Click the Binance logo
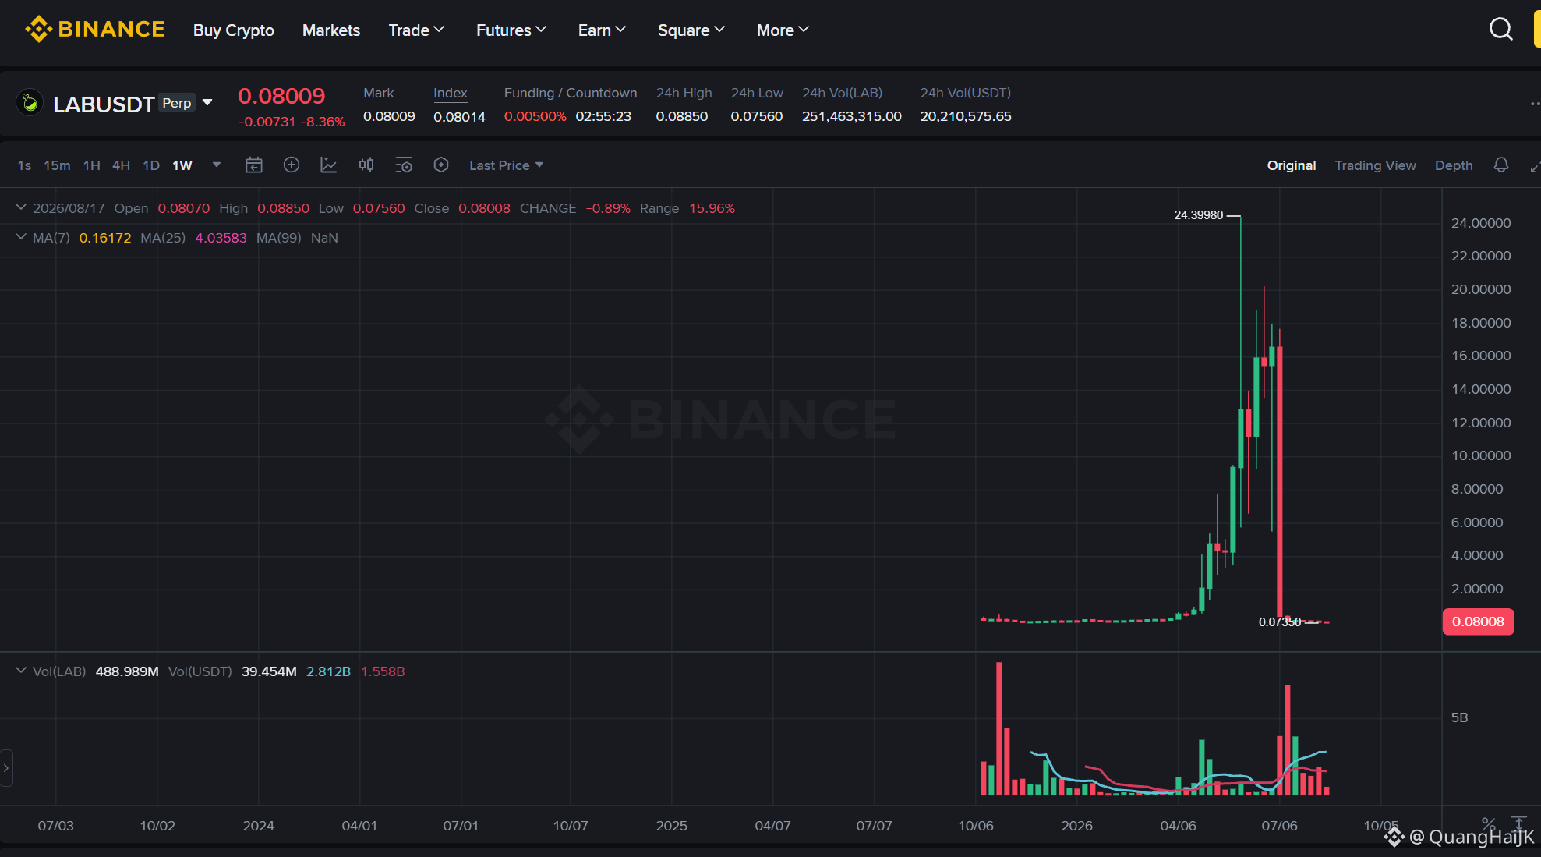This screenshot has height=857, width=1541. (94, 30)
